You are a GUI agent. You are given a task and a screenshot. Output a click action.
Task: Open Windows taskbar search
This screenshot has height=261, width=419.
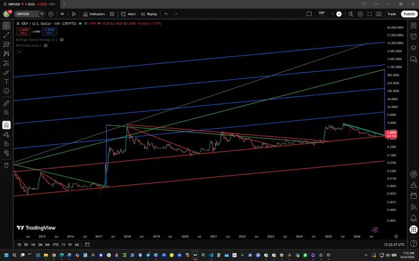(x=14, y=255)
